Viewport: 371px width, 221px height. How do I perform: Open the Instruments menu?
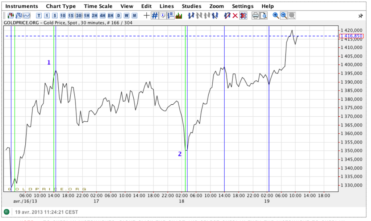(22, 6)
